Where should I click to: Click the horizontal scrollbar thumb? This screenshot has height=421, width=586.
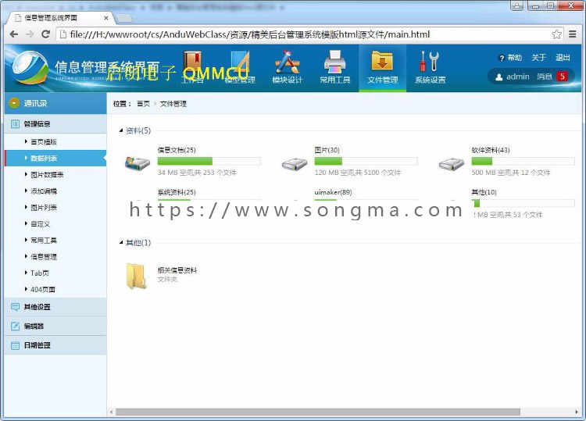click(318, 412)
